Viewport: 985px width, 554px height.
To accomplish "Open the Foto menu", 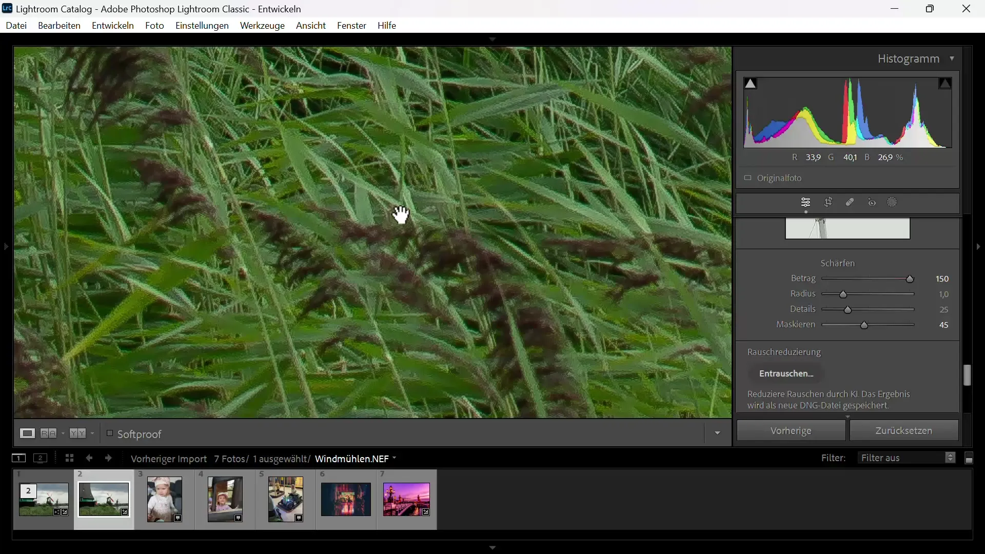I will (154, 26).
